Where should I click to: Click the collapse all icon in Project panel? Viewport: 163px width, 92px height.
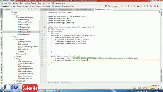(x=32, y=9)
